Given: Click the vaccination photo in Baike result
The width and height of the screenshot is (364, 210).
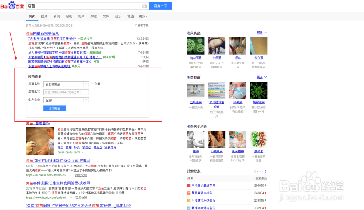Looking at the screenshot, I should coord(40,141).
